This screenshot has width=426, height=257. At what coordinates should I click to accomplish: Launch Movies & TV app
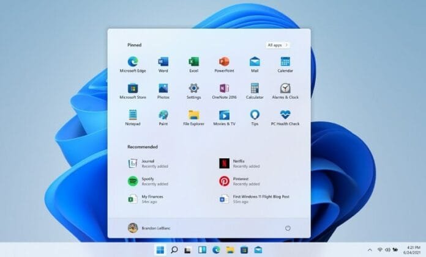(224, 118)
